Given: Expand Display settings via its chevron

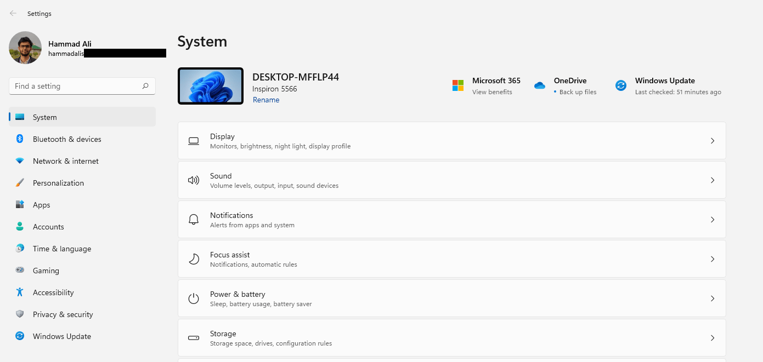Looking at the screenshot, I should [713, 141].
